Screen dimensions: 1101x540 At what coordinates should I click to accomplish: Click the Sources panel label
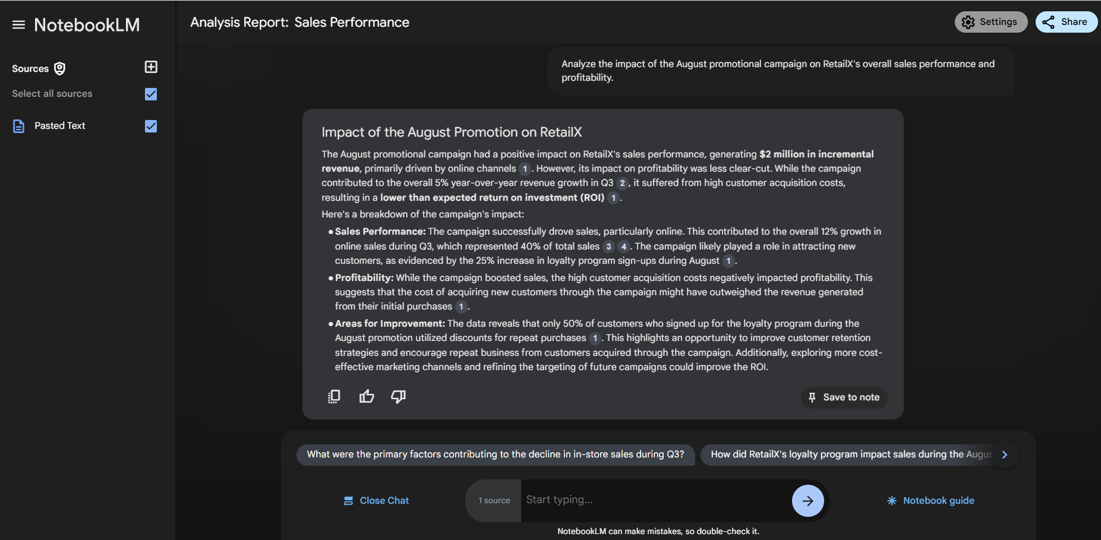[30, 68]
